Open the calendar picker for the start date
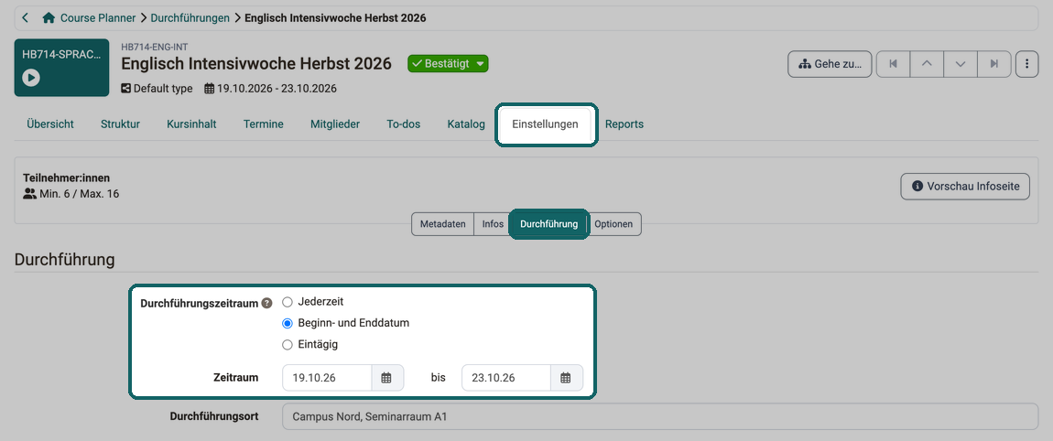This screenshot has width=1053, height=441. [386, 378]
